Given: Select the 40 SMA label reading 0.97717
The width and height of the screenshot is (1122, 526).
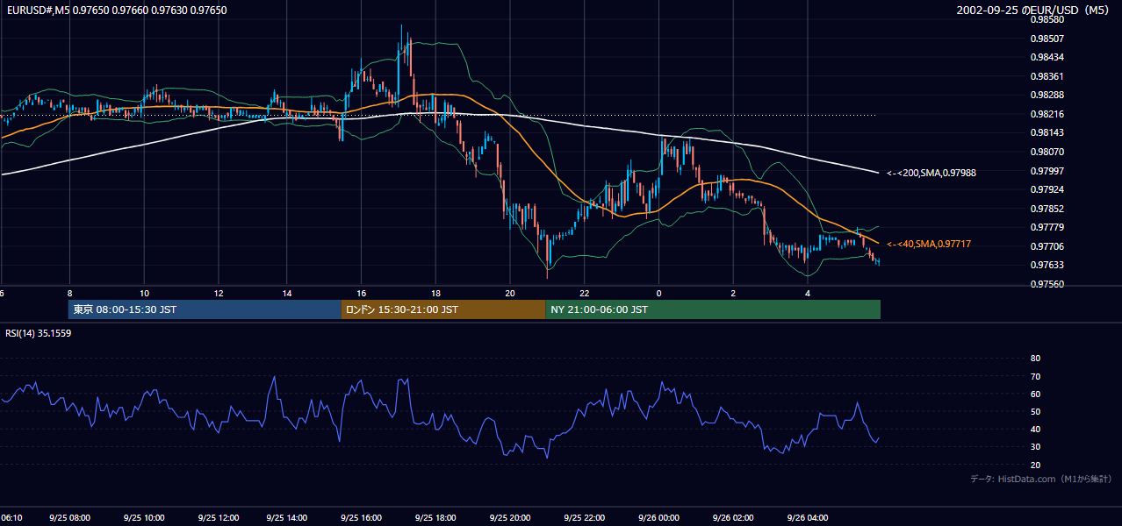Looking at the screenshot, I should point(929,244).
